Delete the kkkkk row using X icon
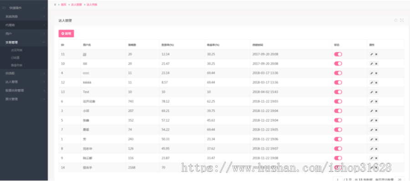The image size is (410, 181). click(x=376, y=83)
